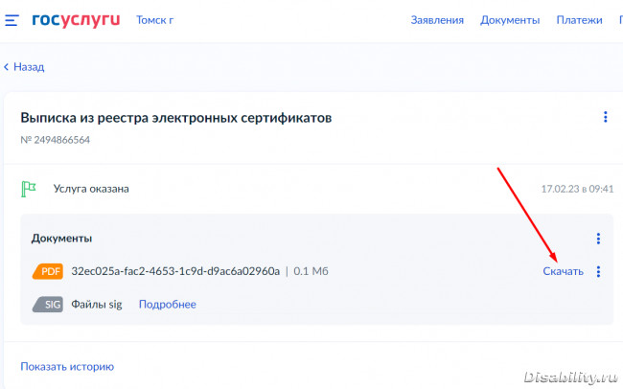Click the Услуга оказана status text
Image resolution: width=623 pixels, height=389 pixels.
[x=91, y=189]
